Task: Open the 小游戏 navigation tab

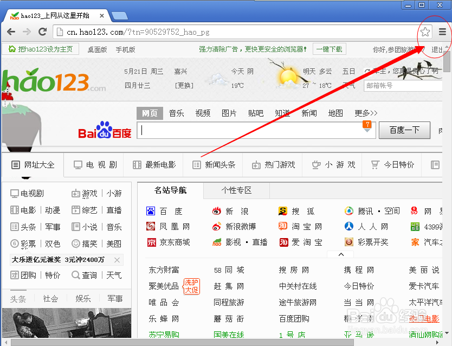Action: click(x=333, y=165)
